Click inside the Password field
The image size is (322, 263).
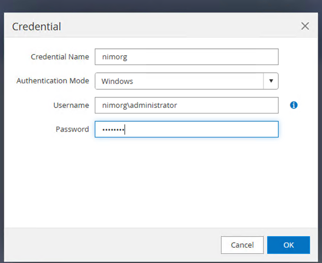click(x=186, y=129)
